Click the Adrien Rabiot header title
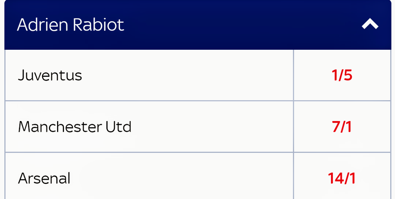Image resolution: width=395 pixels, height=199 pixels. (x=71, y=25)
